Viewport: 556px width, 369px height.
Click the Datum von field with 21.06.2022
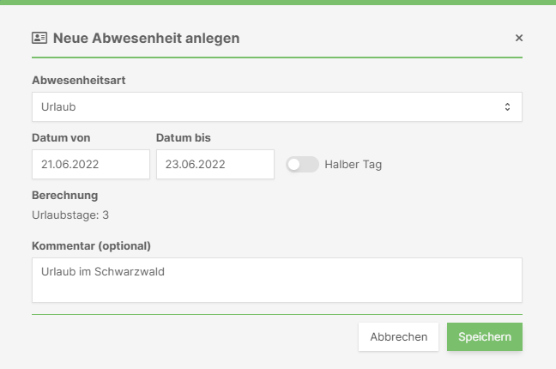91,164
